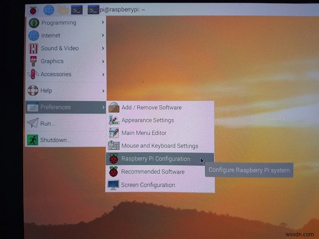Screen dimensions: 319x239
Task: Open the Graphics menu category
Action: coord(67,61)
